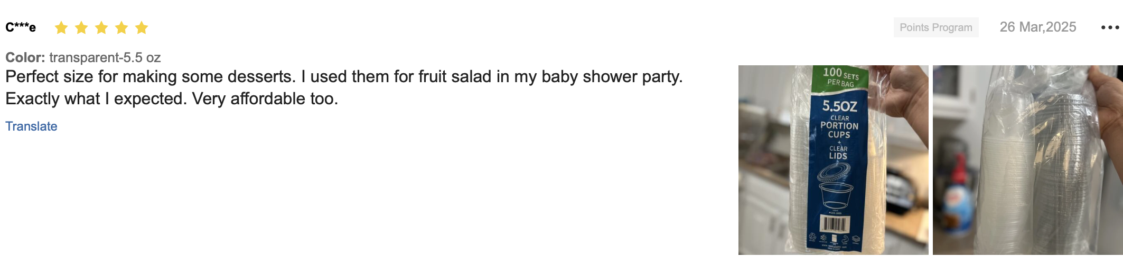Click the fifth yellow rating star
This screenshot has height=257, width=1123.
[x=142, y=27]
